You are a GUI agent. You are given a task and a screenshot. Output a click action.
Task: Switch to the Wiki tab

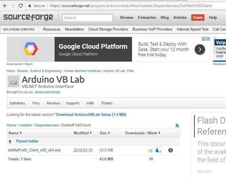click(x=90, y=103)
